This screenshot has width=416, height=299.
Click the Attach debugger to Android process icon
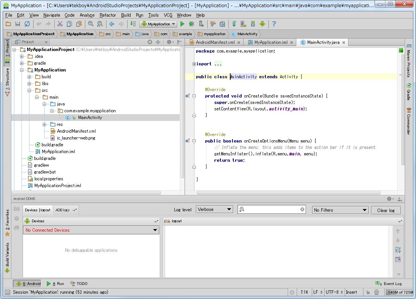click(201, 24)
